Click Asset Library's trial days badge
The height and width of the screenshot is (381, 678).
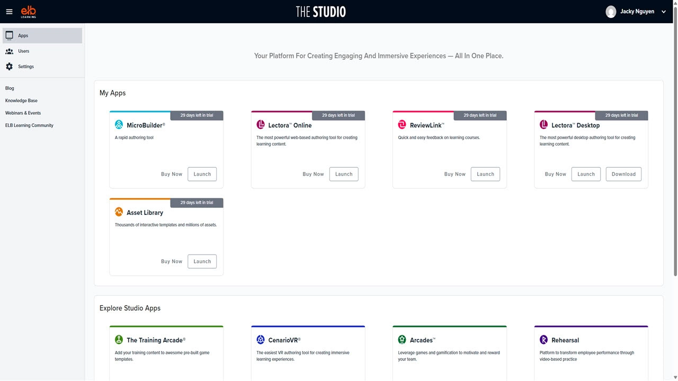point(197,203)
